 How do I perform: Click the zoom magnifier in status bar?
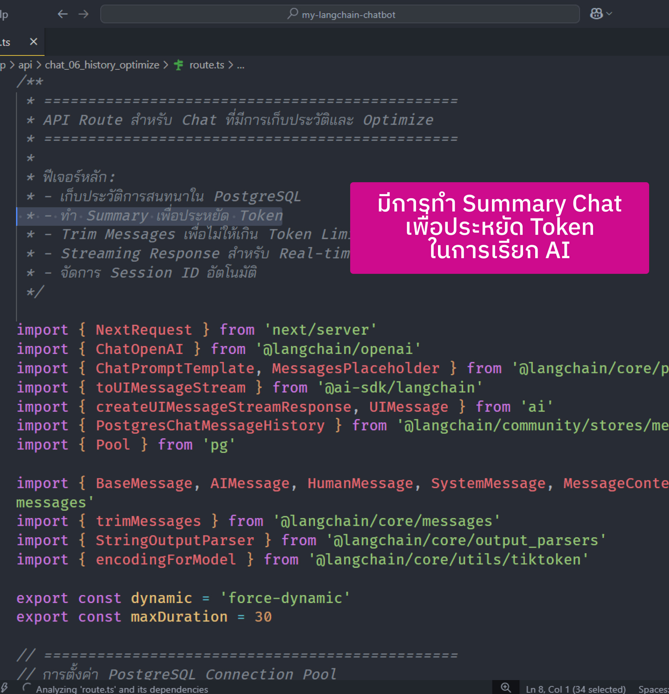click(x=506, y=688)
